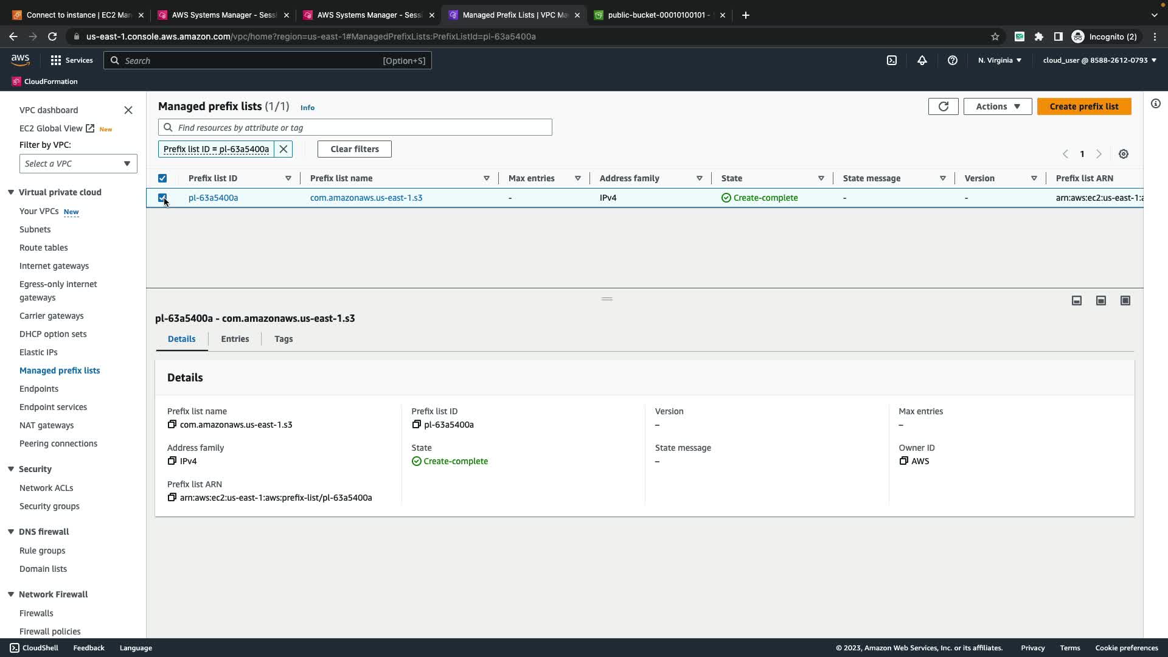Image resolution: width=1168 pixels, height=657 pixels.
Task: Switch to the Tags tab
Action: click(x=283, y=339)
